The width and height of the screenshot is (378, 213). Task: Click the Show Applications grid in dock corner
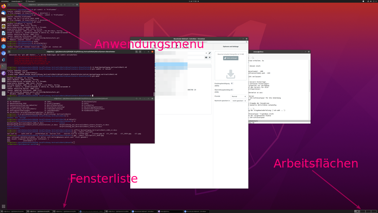click(3, 206)
